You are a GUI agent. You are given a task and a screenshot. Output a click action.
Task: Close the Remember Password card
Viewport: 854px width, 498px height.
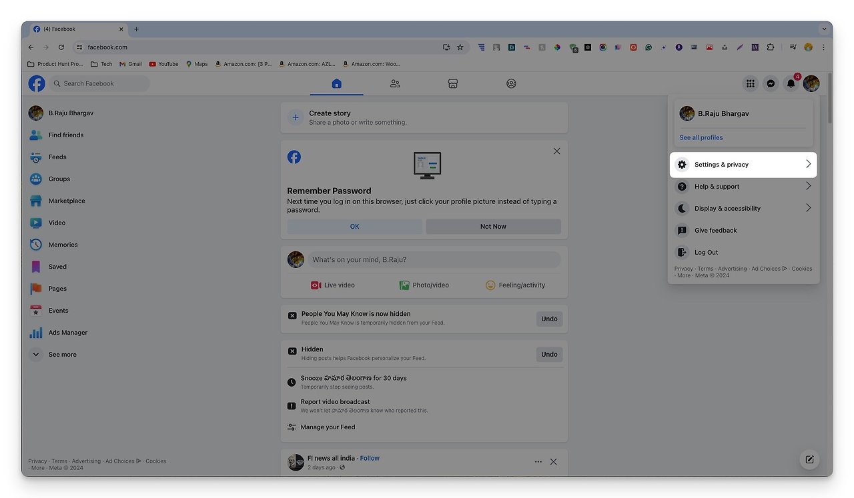tap(556, 151)
